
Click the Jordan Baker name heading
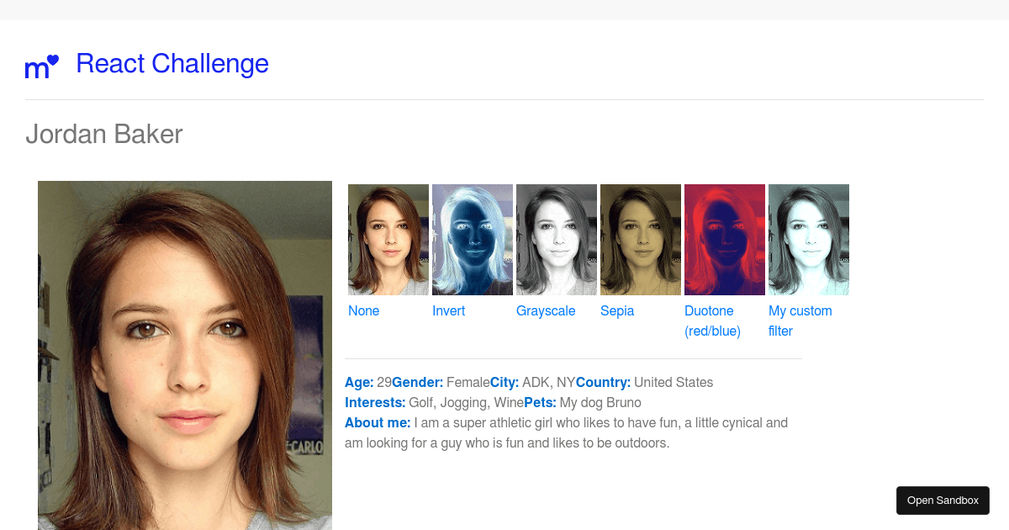[104, 135]
